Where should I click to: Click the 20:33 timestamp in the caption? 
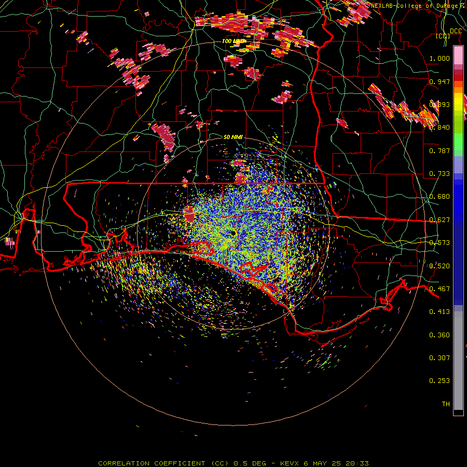[x=357, y=463]
